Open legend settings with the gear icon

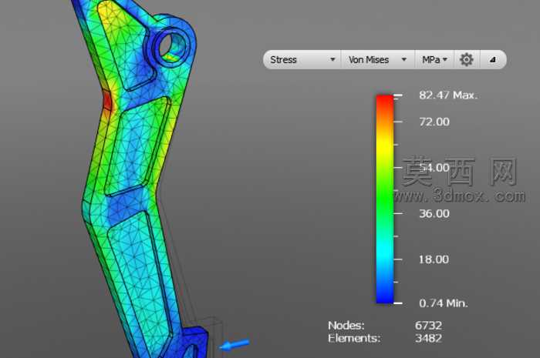pyautogui.click(x=466, y=60)
